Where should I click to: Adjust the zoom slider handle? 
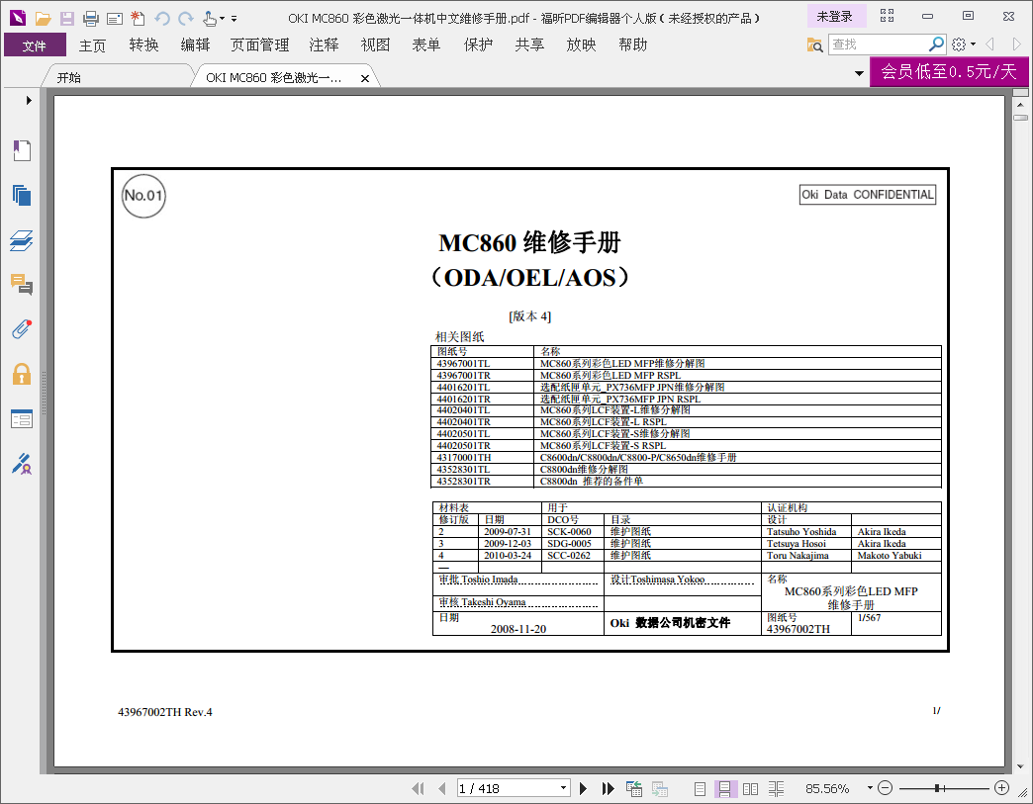click(x=937, y=787)
